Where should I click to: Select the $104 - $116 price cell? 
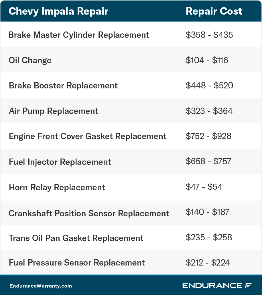pos(207,60)
